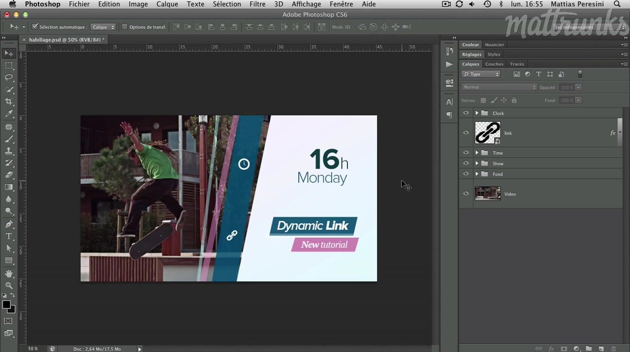Switch to the Couches tab
Screen dimensions: 630x352
[x=494, y=64]
